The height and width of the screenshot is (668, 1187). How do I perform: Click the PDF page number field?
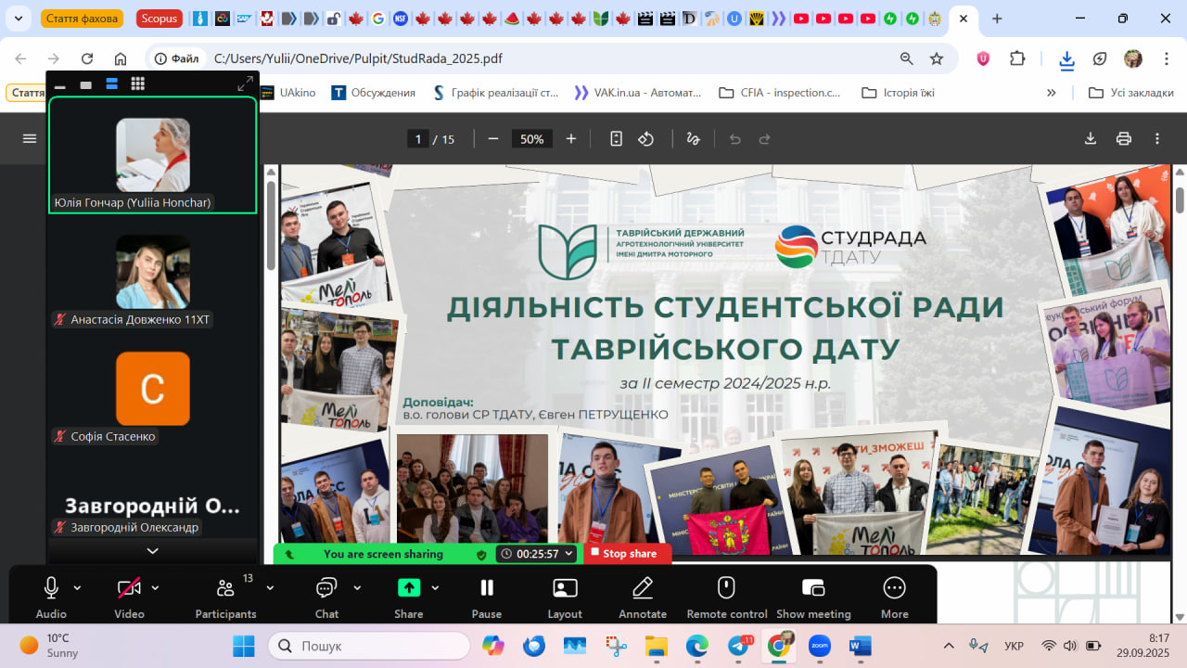[x=417, y=139]
